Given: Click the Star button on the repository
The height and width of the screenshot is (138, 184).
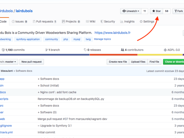Looking at the screenshot, I should 156,11.
